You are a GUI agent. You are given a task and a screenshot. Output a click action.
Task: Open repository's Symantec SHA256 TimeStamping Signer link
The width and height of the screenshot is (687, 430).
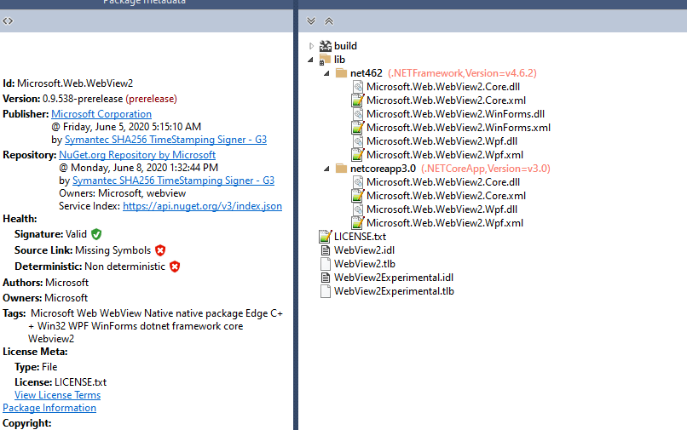point(173,181)
